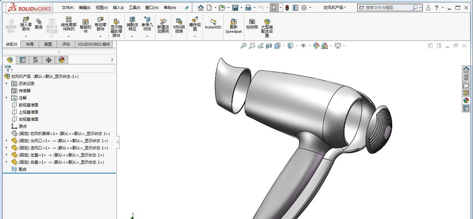
Task: Click the New document icon
Action: (209, 7)
